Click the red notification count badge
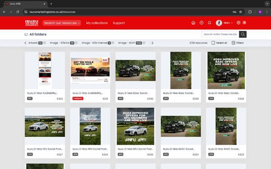This screenshot has width=271, height=169. (x=244, y=23)
